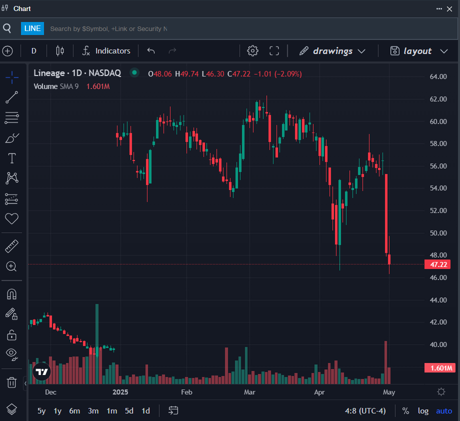
Task: Open the Fibonacci retracement tool
Action: tap(11, 117)
